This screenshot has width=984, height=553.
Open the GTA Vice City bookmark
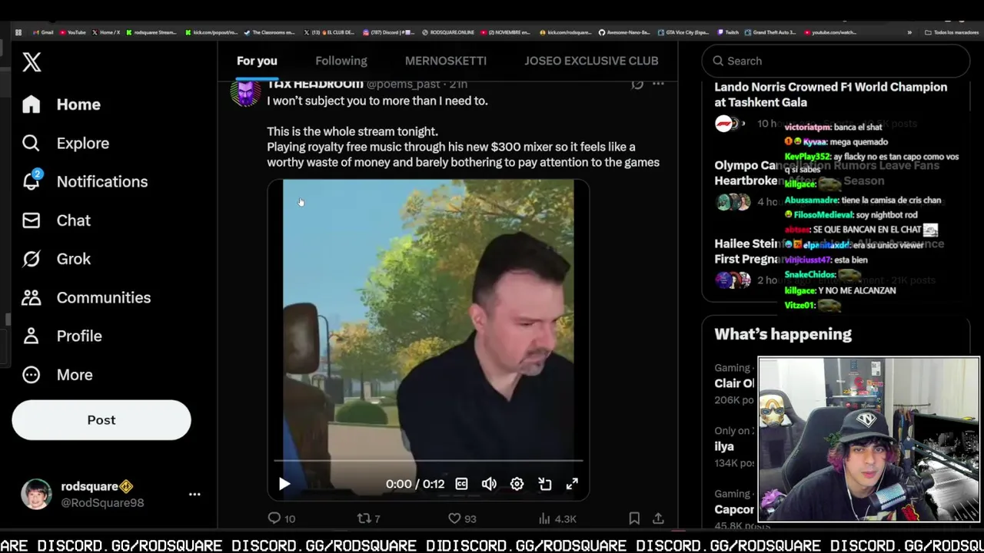(x=683, y=32)
